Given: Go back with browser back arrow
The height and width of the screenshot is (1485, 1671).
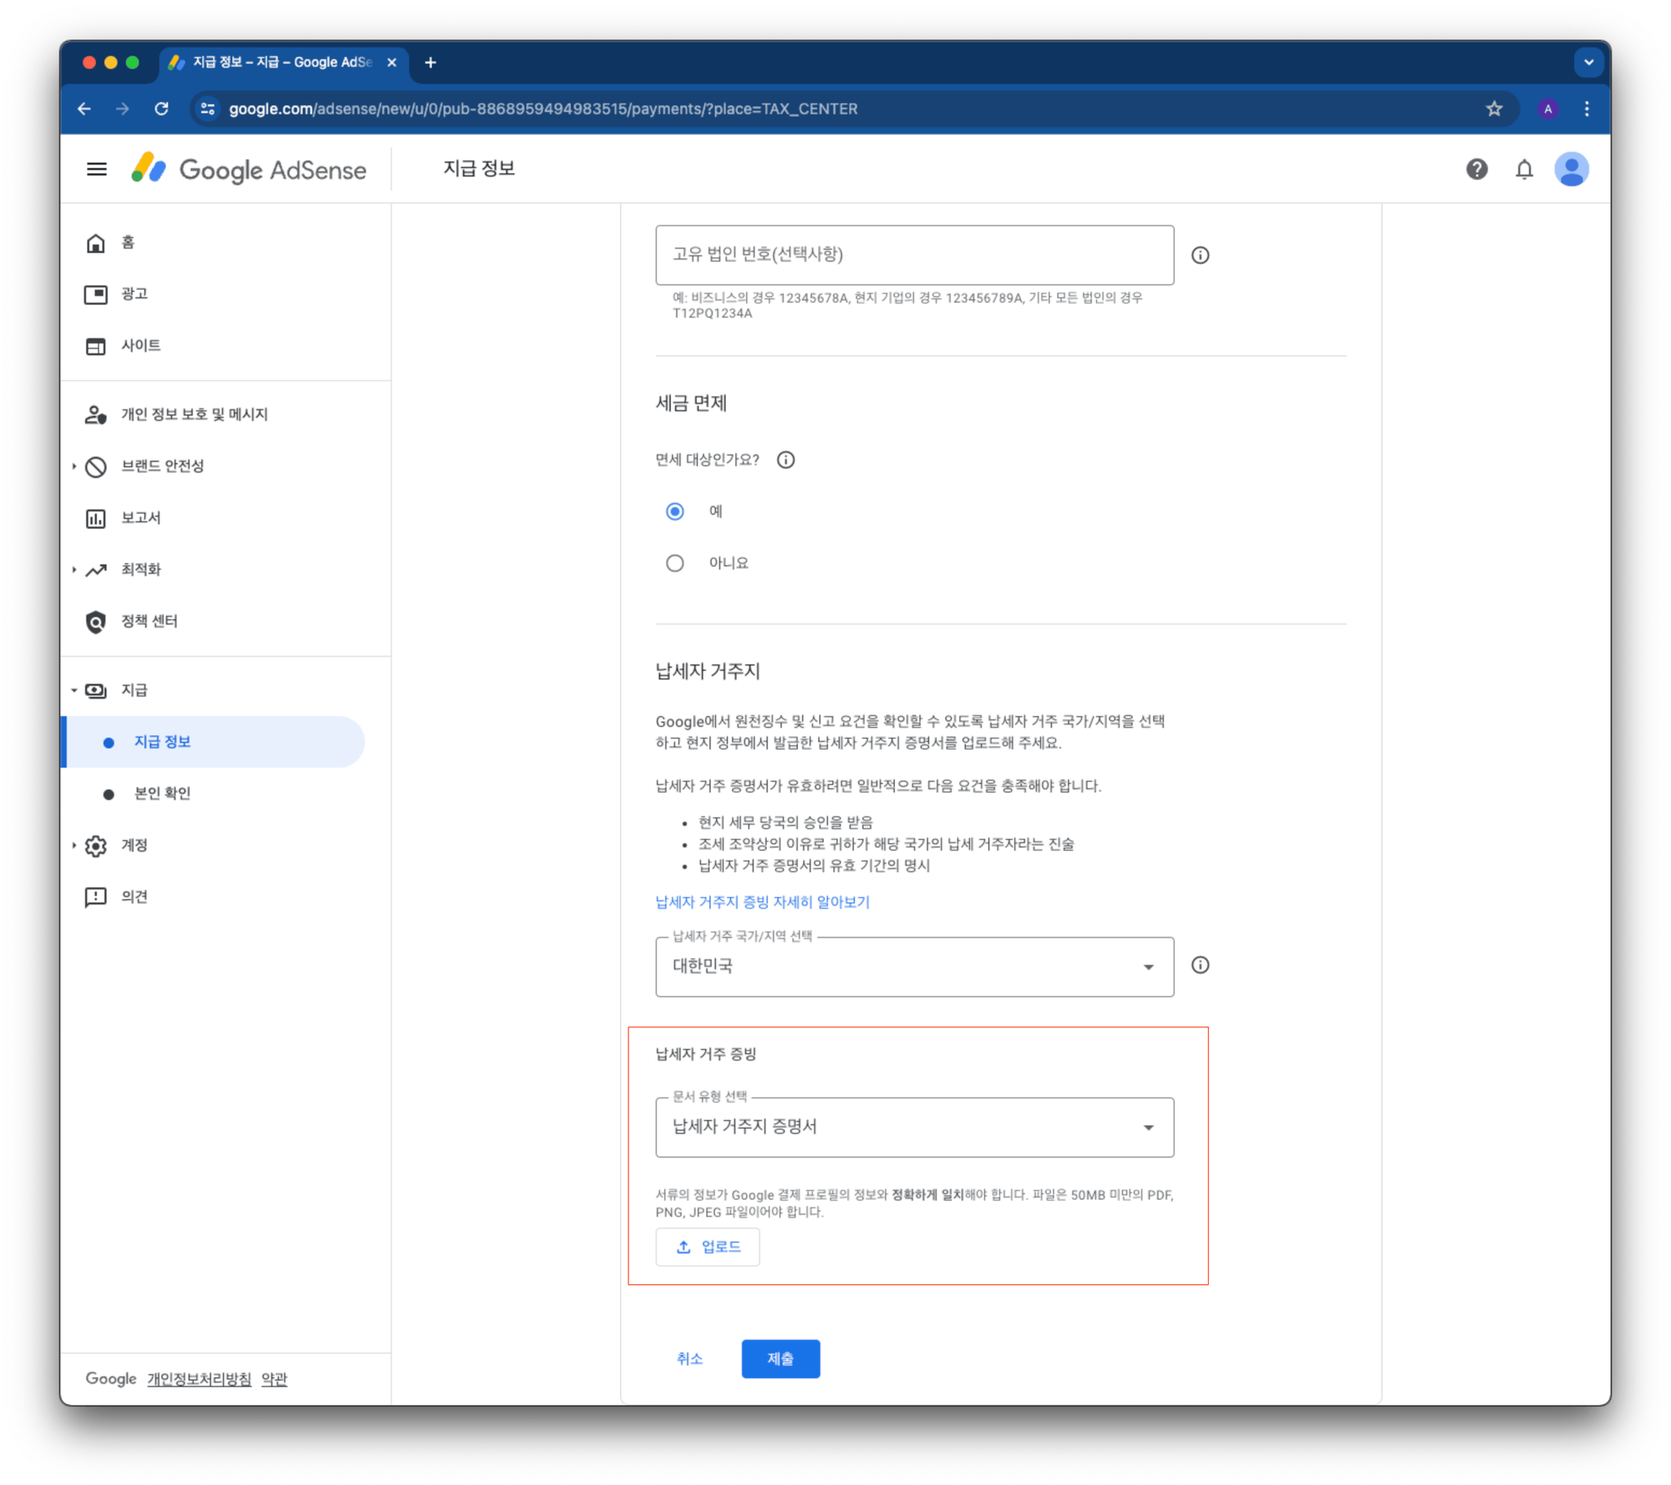Looking at the screenshot, I should [84, 109].
